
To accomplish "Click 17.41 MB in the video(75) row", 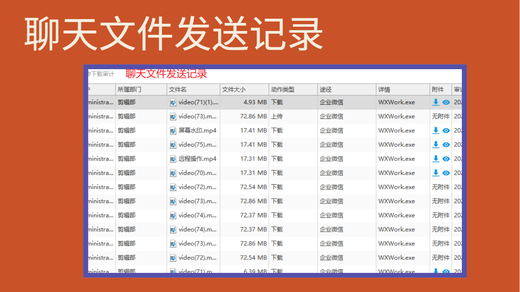I will 254,145.
